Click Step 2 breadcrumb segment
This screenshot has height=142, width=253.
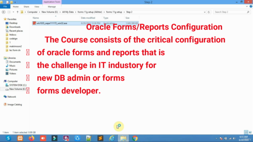point(129,12)
